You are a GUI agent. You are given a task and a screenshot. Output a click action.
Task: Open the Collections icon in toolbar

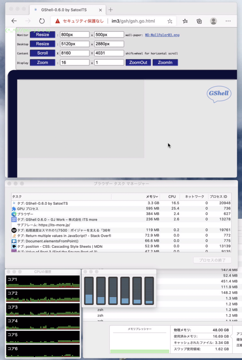point(199,21)
